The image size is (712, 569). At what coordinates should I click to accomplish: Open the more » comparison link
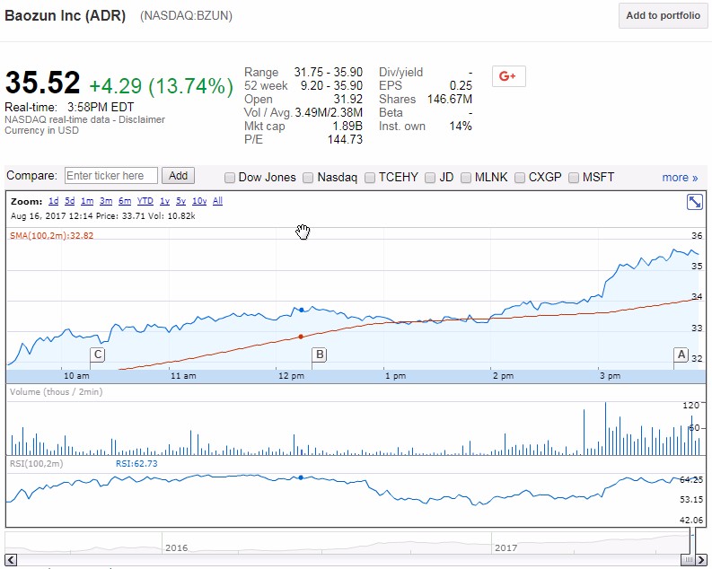coord(680,178)
